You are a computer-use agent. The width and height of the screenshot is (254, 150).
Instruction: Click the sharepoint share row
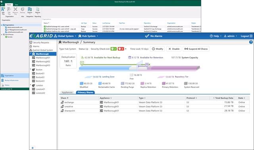[x=154, y=111]
